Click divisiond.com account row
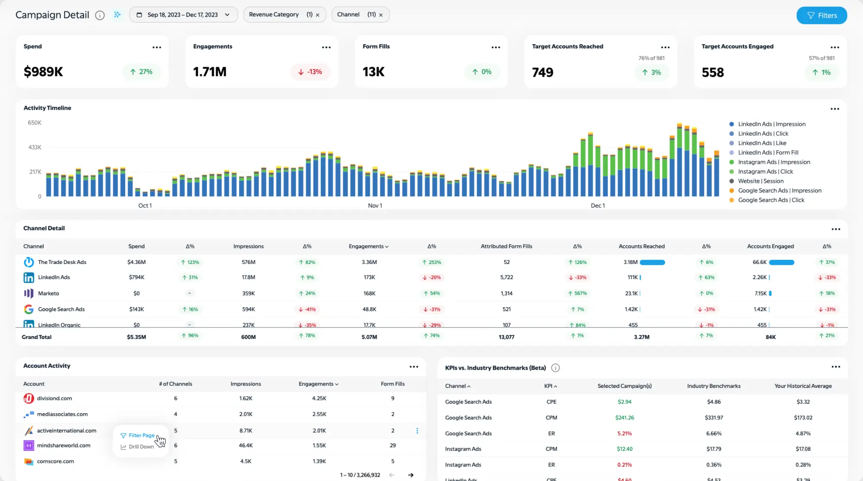Image resolution: width=863 pixels, height=481 pixels. click(x=54, y=398)
